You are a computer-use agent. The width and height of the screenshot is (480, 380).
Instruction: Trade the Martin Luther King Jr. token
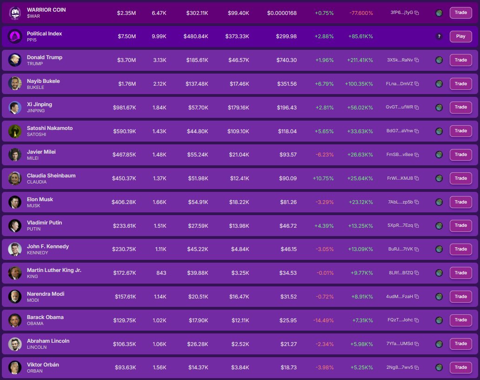(461, 273)
